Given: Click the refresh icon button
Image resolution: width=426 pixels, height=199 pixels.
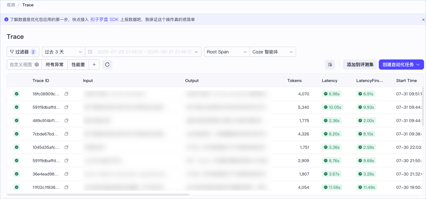Looking at the screenshot, I should 107,65.
